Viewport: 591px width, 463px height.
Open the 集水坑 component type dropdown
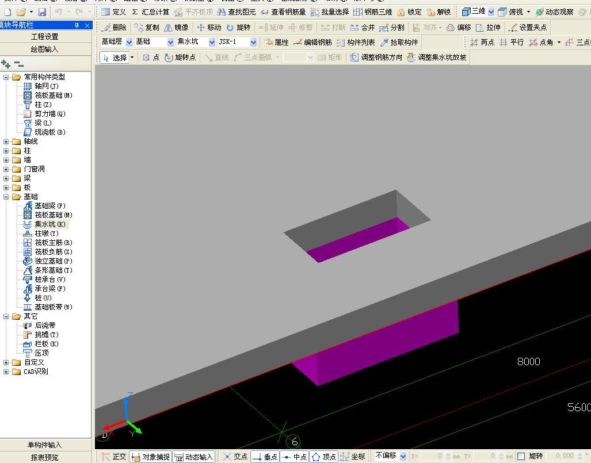212,42
